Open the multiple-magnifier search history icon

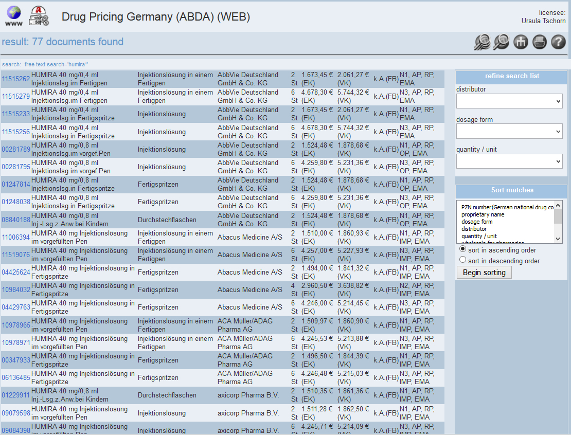(x=482, y=42)
